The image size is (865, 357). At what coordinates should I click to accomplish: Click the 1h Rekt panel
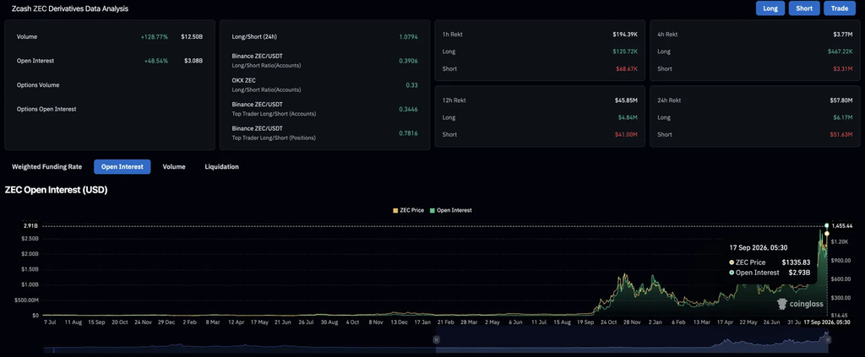point(540,51)
